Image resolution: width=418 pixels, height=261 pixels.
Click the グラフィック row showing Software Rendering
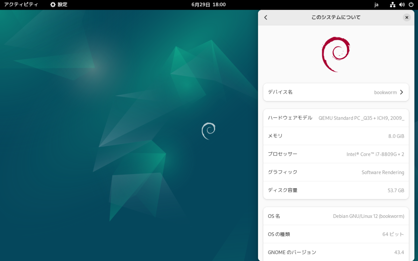pos(335,172)
